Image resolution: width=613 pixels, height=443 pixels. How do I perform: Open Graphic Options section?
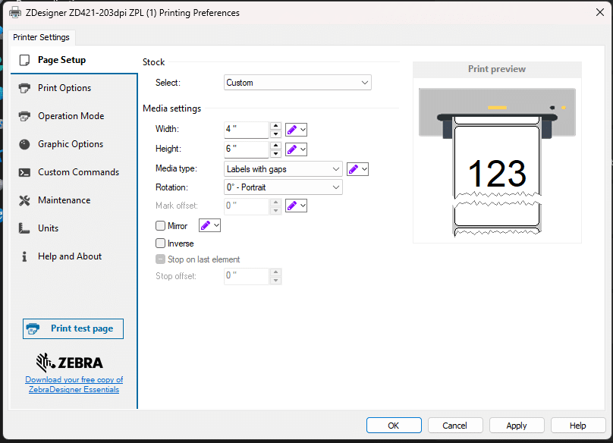74,144
